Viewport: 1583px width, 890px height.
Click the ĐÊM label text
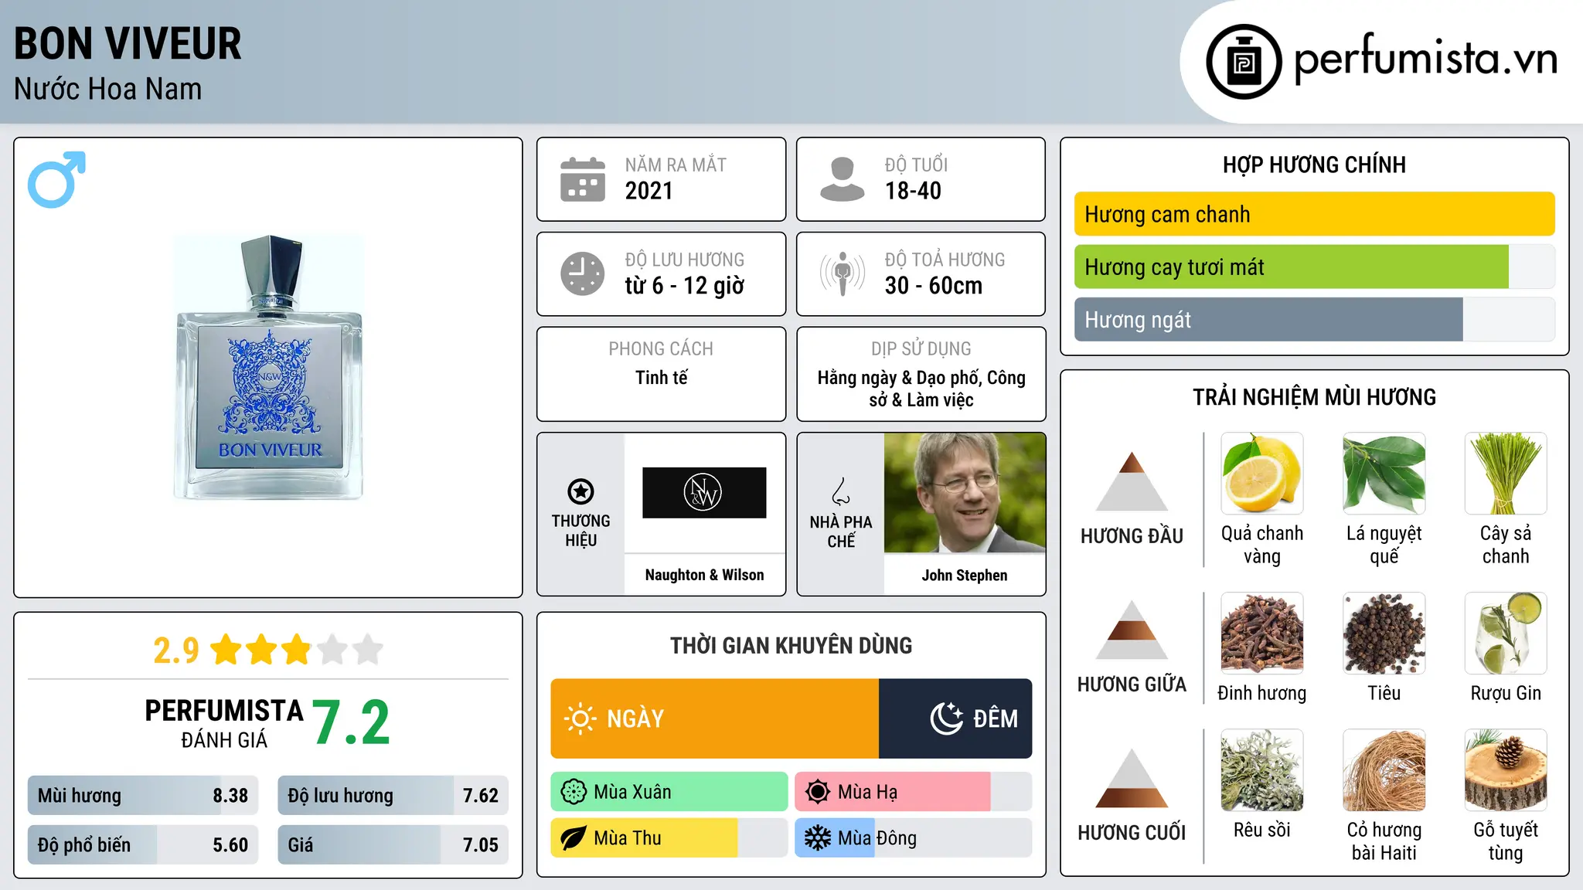tap(996, 718)
